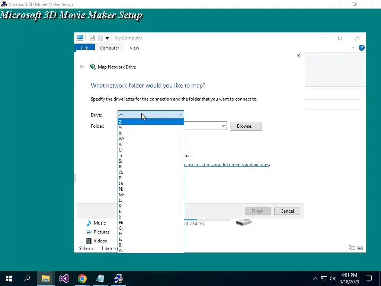
Task: Open the Action Center notifications icon
Action: pos(369,279)
